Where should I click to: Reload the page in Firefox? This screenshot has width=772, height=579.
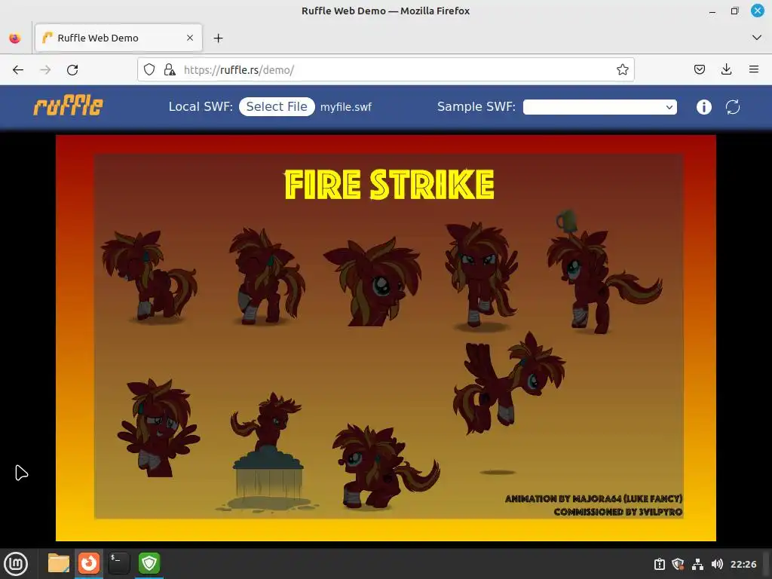point(72,70)
